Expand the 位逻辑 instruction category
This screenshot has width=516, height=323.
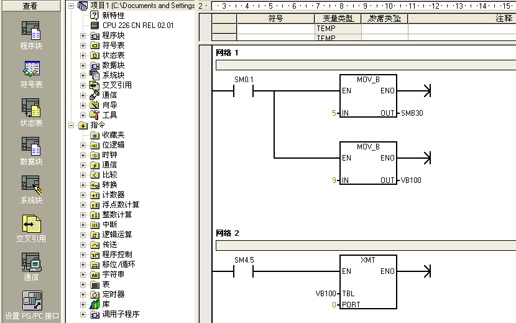tap(83, 145)
